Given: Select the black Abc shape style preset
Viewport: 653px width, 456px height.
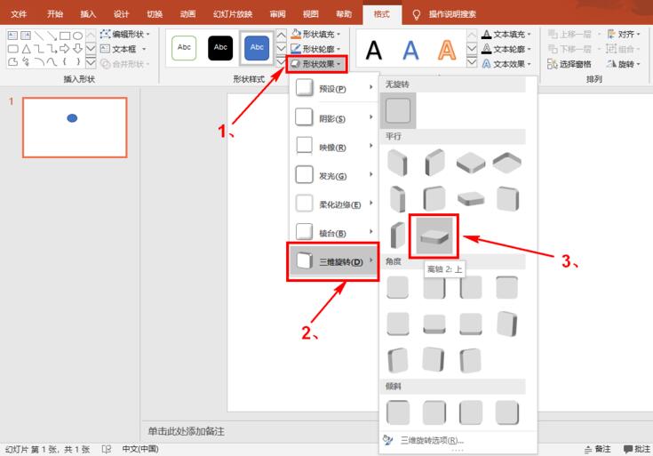Looking at the screenshot, I should pos(220,47).
